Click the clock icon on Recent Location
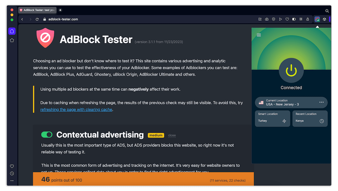The width and height of the screenshot is (338, 191). [322, 121]
